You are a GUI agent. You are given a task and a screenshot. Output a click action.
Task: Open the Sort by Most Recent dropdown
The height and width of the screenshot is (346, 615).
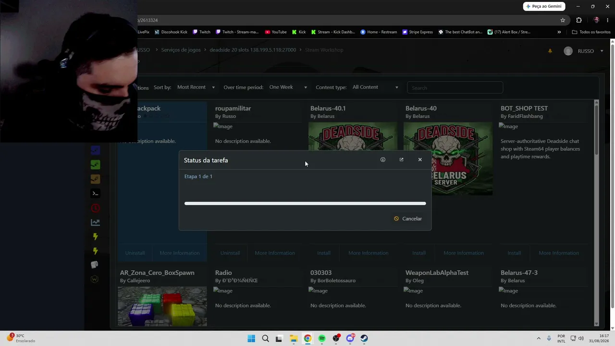(x=196, y=87)
